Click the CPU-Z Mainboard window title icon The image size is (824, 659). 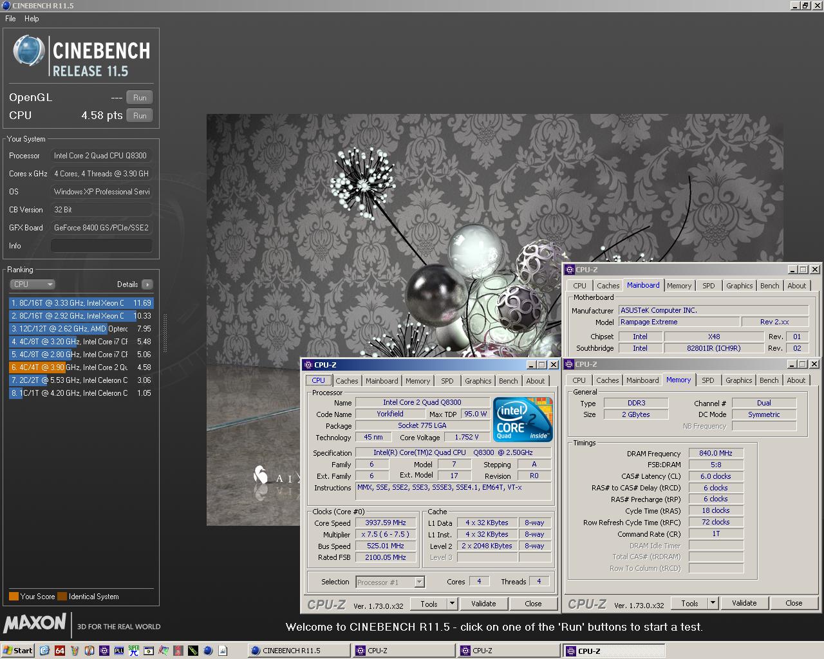[x=570, y=270]
